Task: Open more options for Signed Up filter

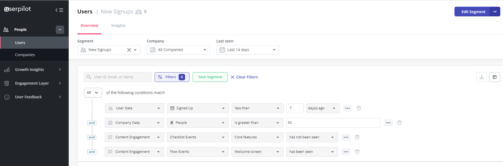Action: point(348,108)
